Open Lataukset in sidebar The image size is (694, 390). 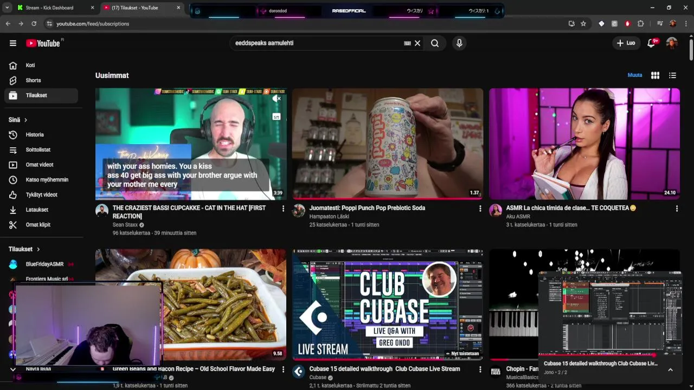(x=41, y=210)
